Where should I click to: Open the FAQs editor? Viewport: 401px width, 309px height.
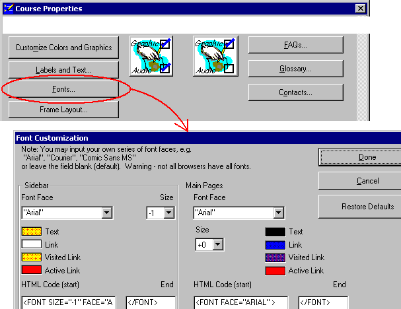(296, 45)
